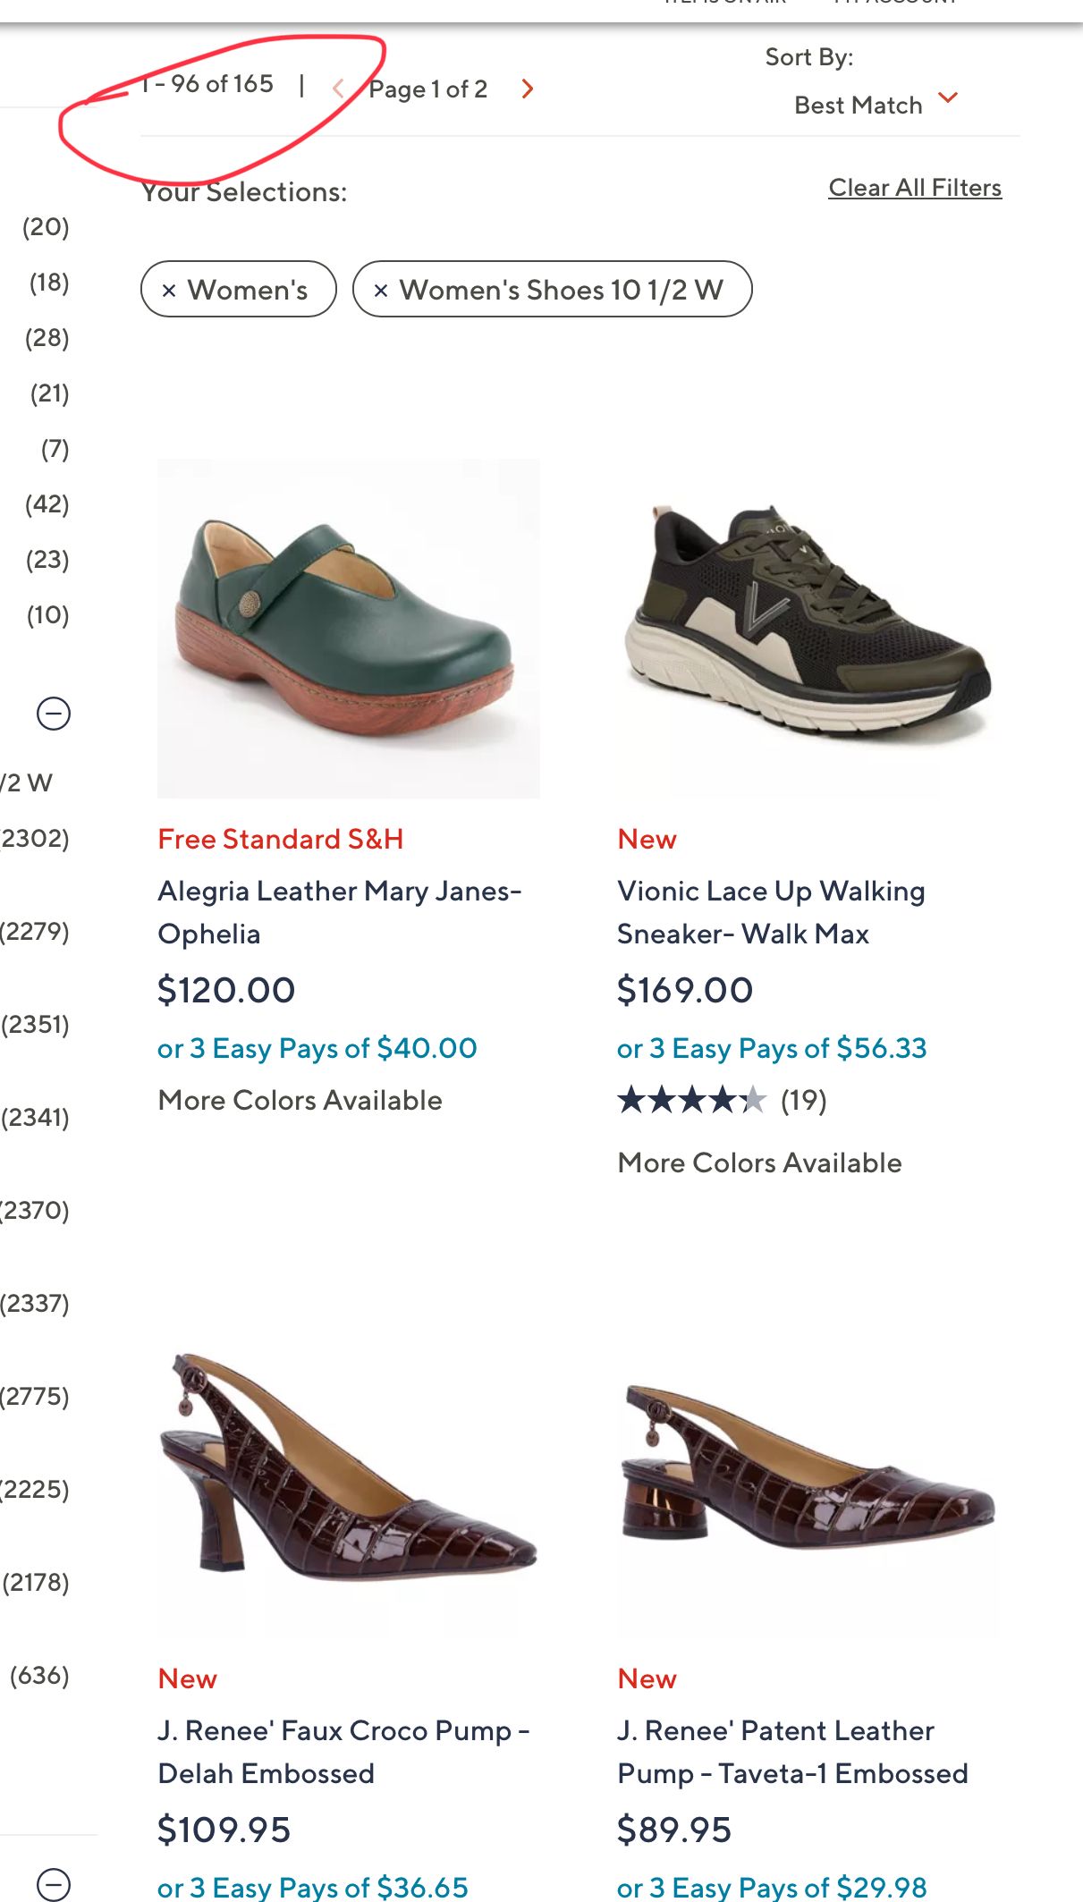The image size is (1083, 1902).
Task: Open J. Renee' Patent Leather Pump title
Action: click(x=791, y=1752)
